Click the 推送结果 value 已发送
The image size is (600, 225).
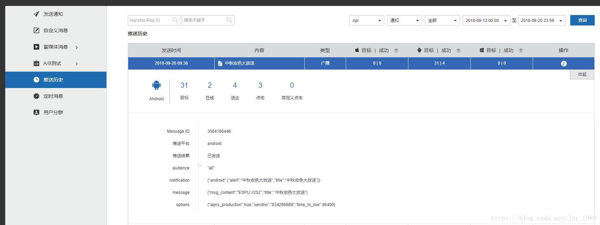214,156
